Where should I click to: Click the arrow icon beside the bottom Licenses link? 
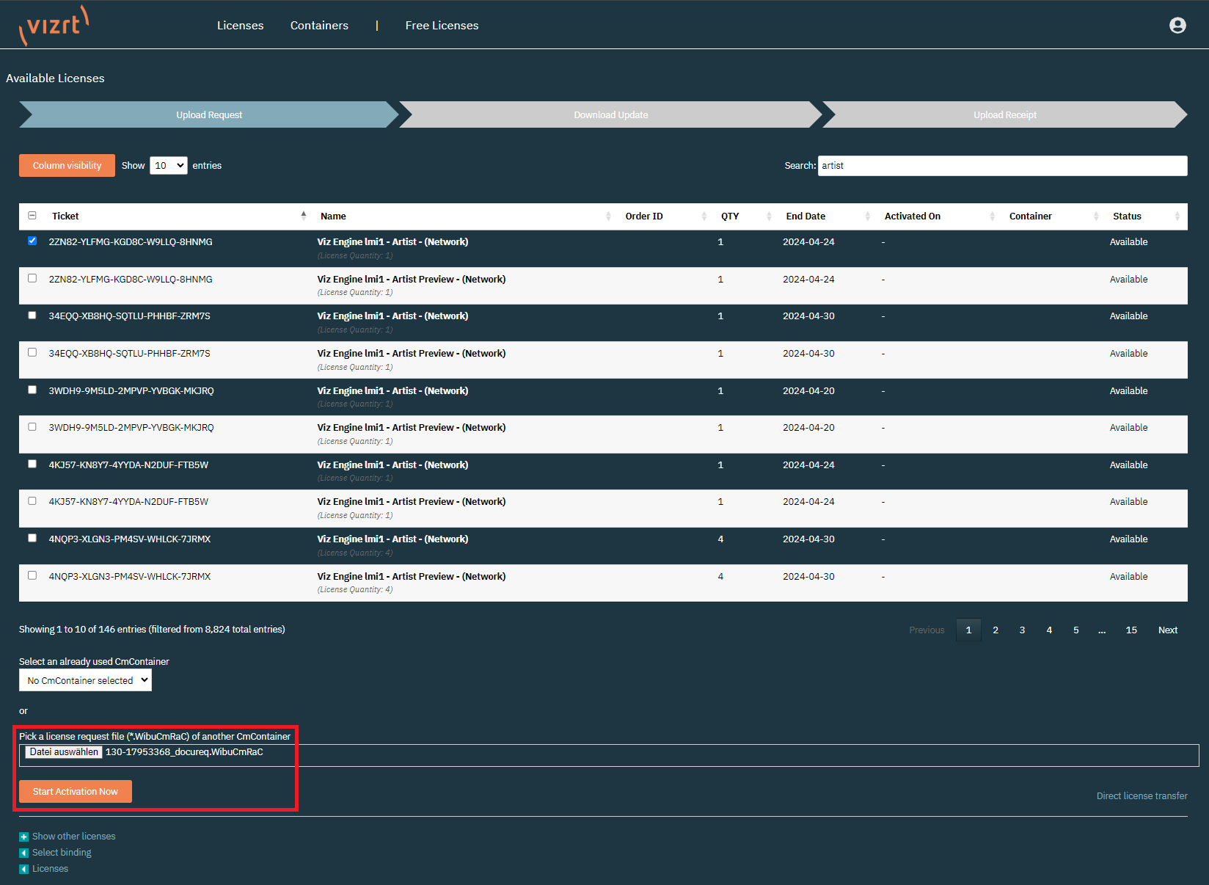point(24,869)
